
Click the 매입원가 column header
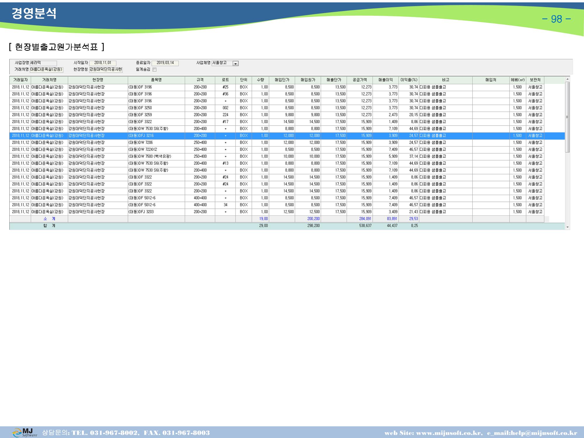tap(308, 80)
